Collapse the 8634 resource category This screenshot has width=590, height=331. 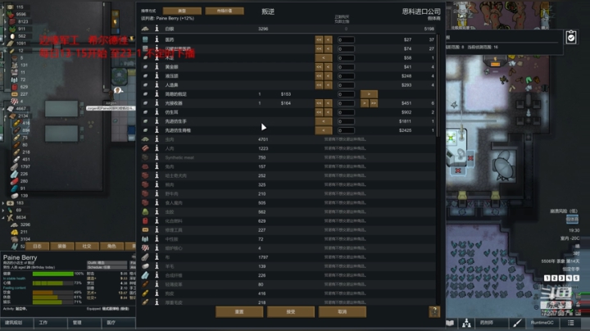click(x=3, y=217)
